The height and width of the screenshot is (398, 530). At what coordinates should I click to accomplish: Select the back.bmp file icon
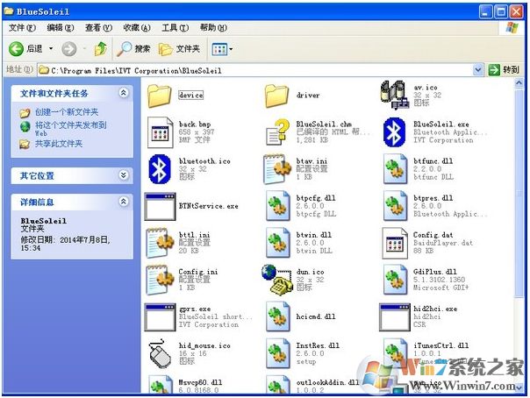coord(161,132)
